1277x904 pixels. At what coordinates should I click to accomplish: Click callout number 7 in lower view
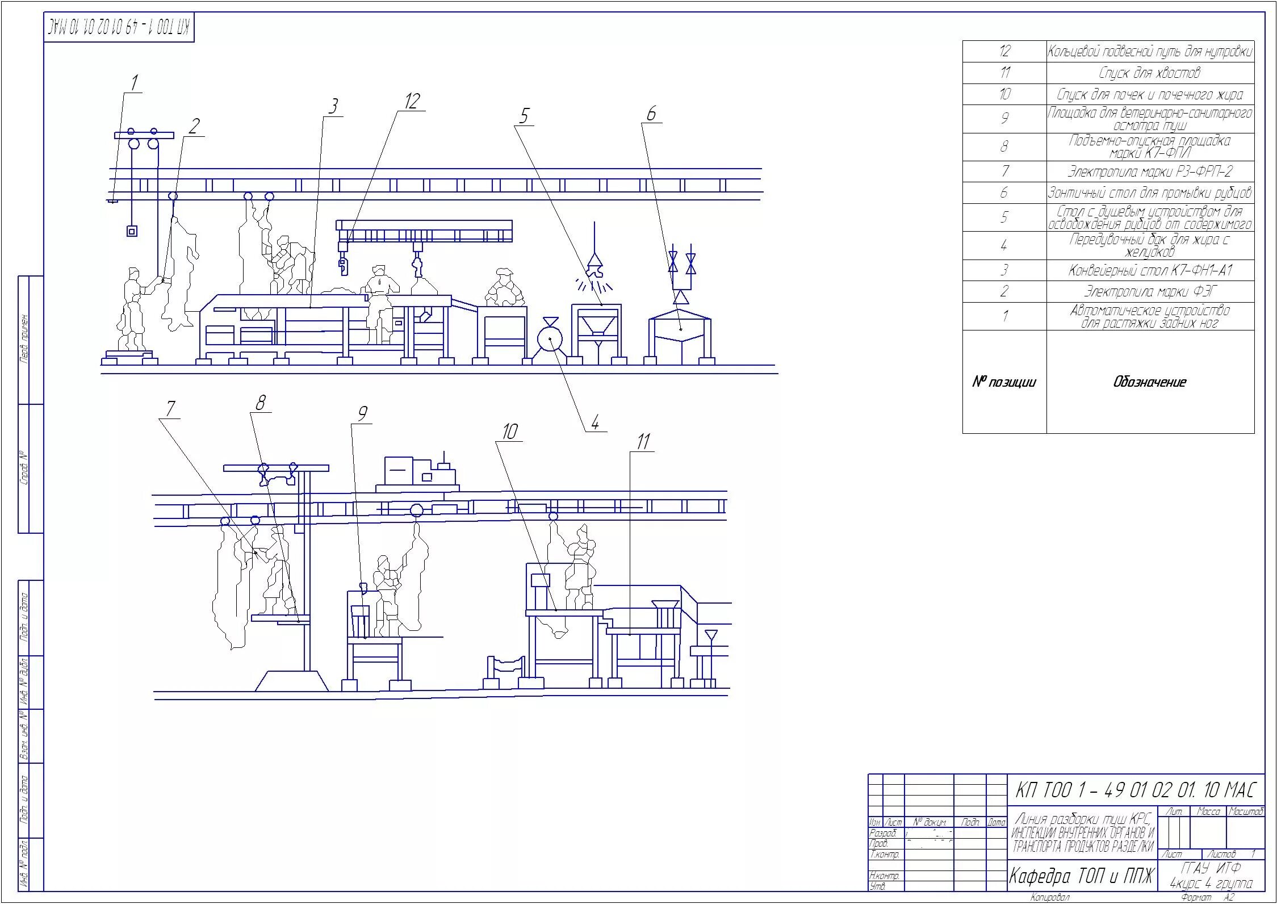(x=170, y=408)
